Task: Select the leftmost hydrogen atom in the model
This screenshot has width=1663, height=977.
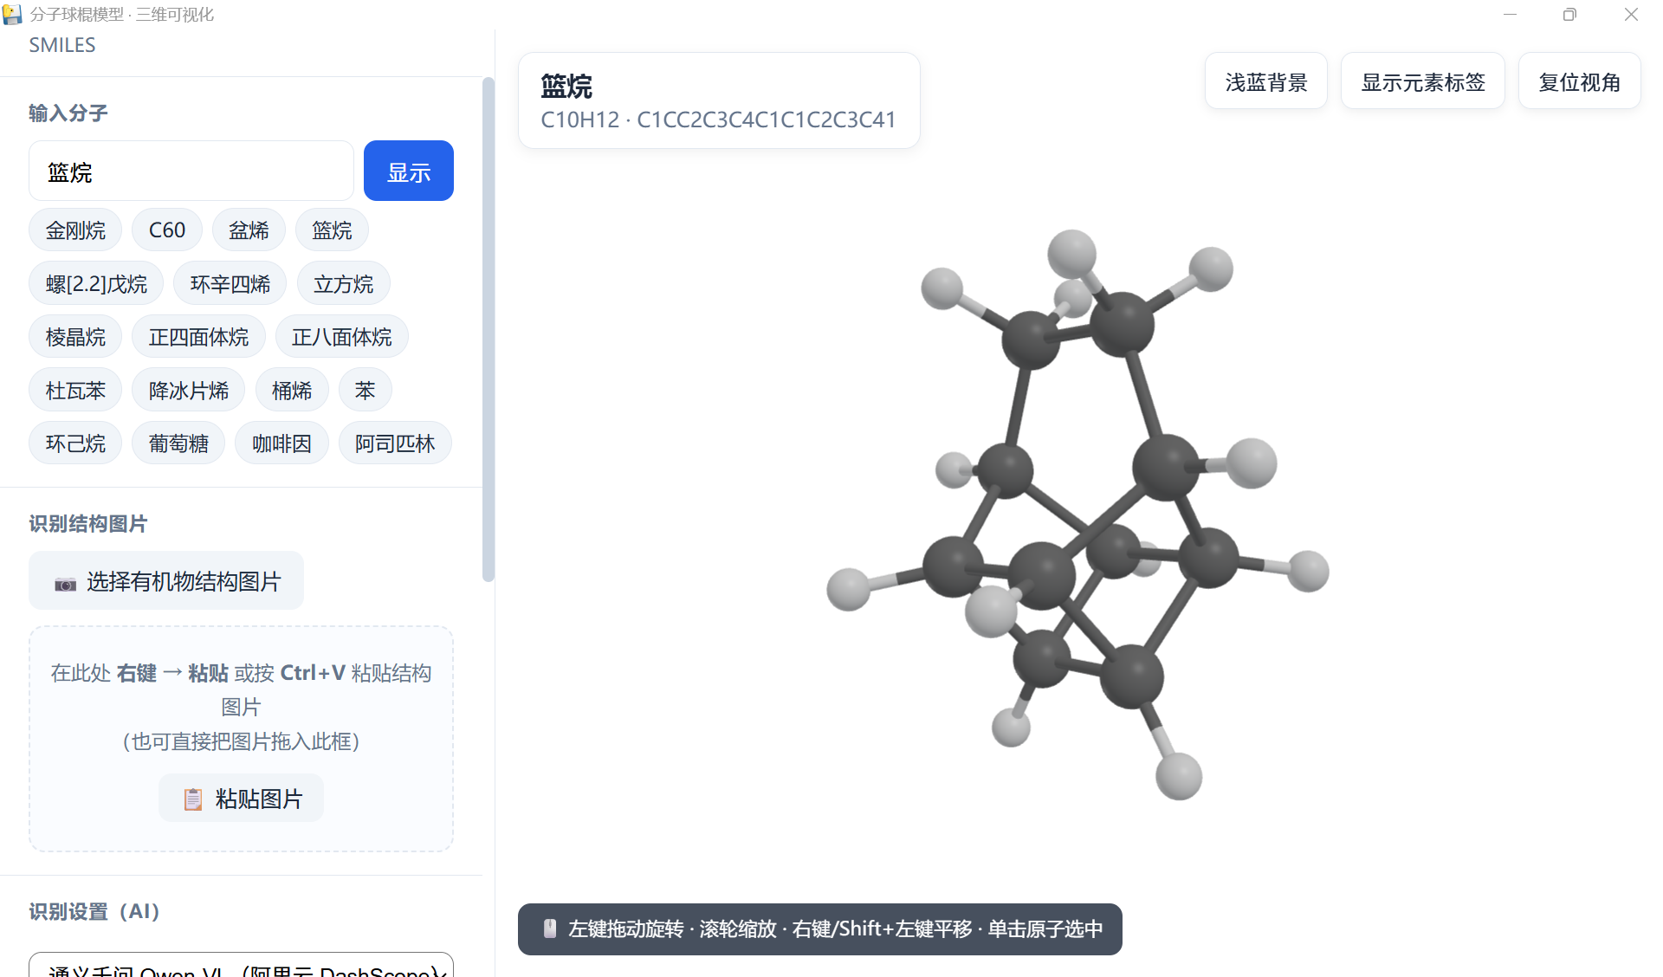Action: coord(848,589)
